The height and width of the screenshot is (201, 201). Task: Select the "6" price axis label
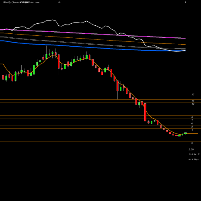[x=192, y=123]
